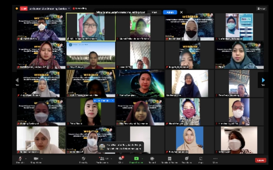Unmute the microphone in the Zoom toolbar

(x=20, y=160)
